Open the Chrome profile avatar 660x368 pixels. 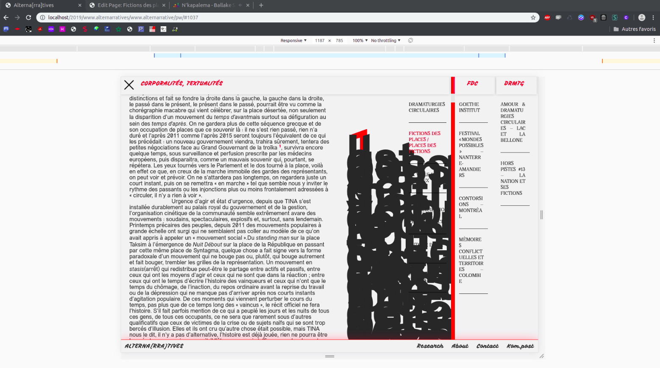click(642, 17)
